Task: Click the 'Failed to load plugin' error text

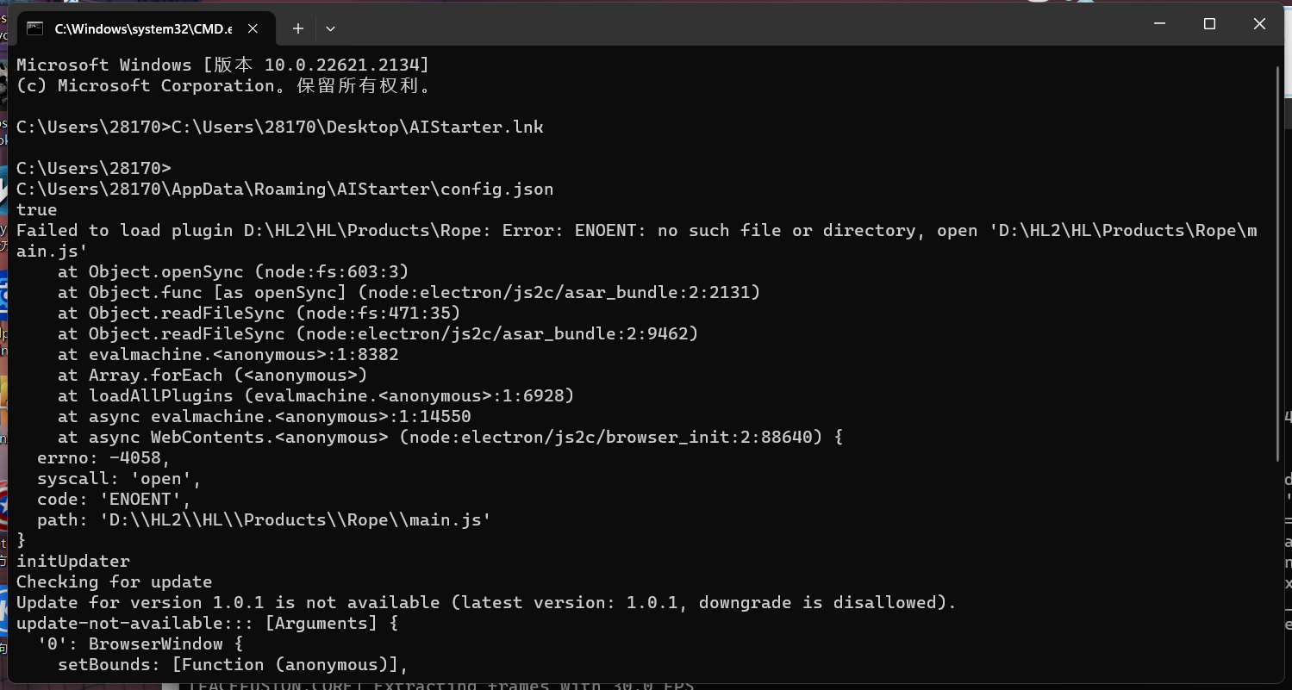Action: click(x=124, y=230)
